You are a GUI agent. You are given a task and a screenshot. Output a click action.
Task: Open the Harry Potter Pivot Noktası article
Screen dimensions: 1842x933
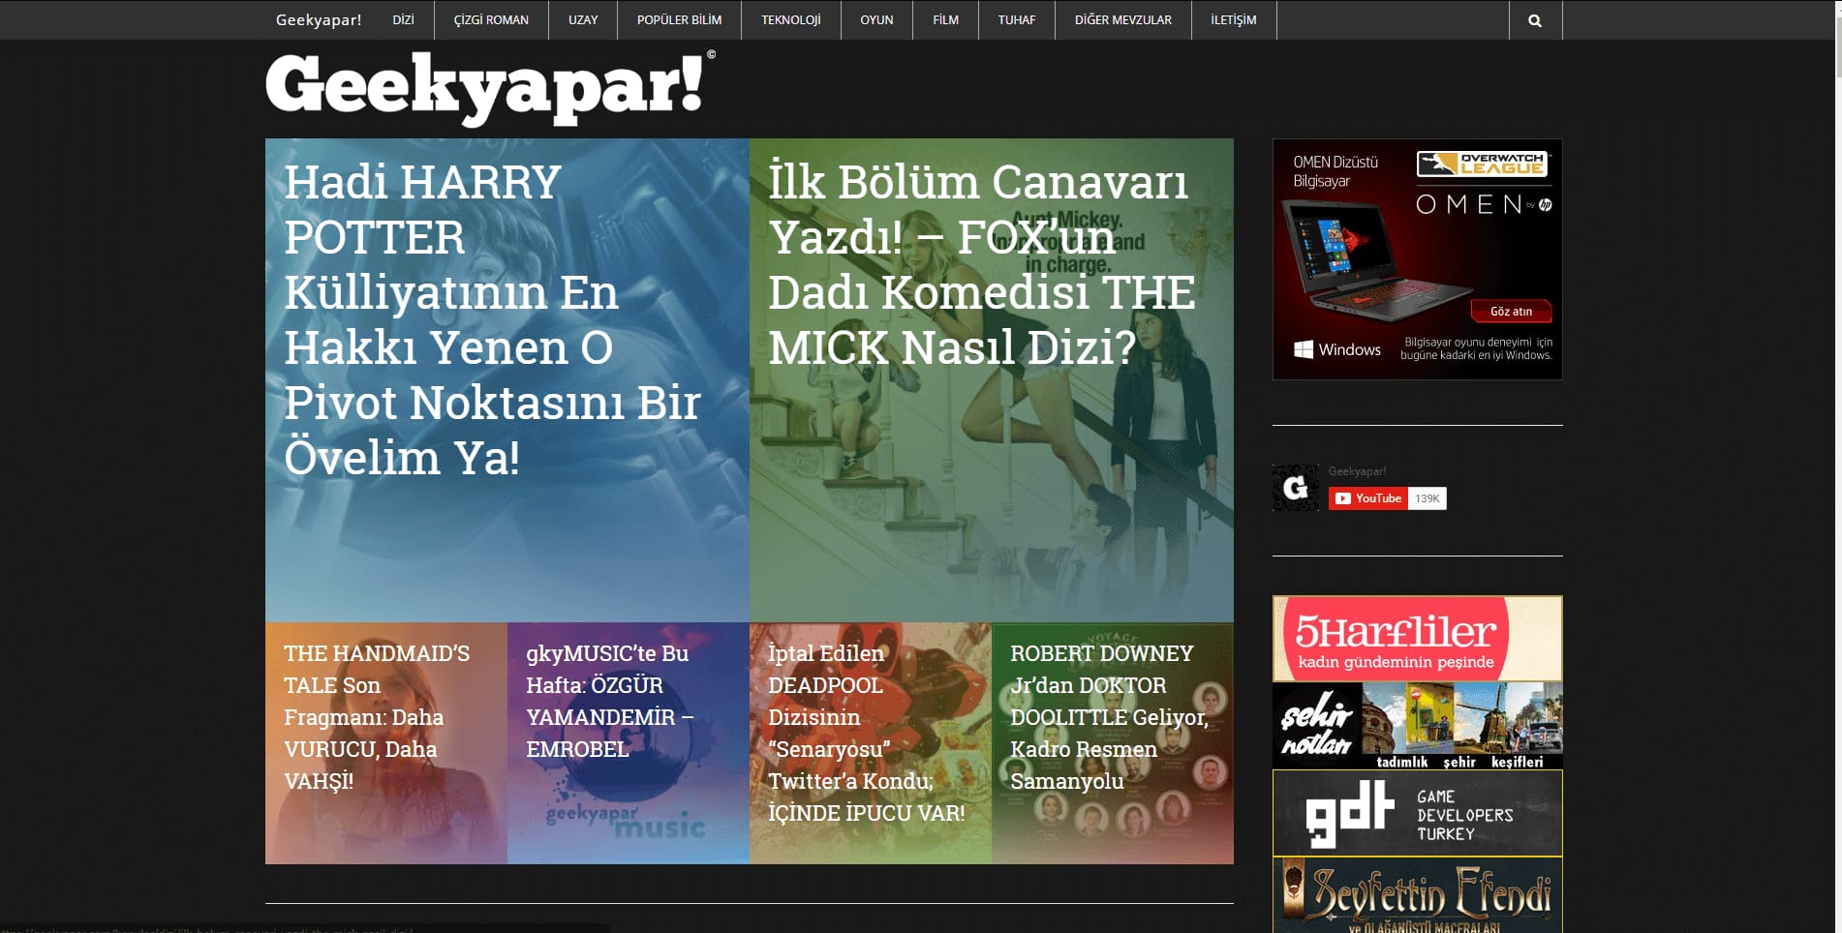507,380
